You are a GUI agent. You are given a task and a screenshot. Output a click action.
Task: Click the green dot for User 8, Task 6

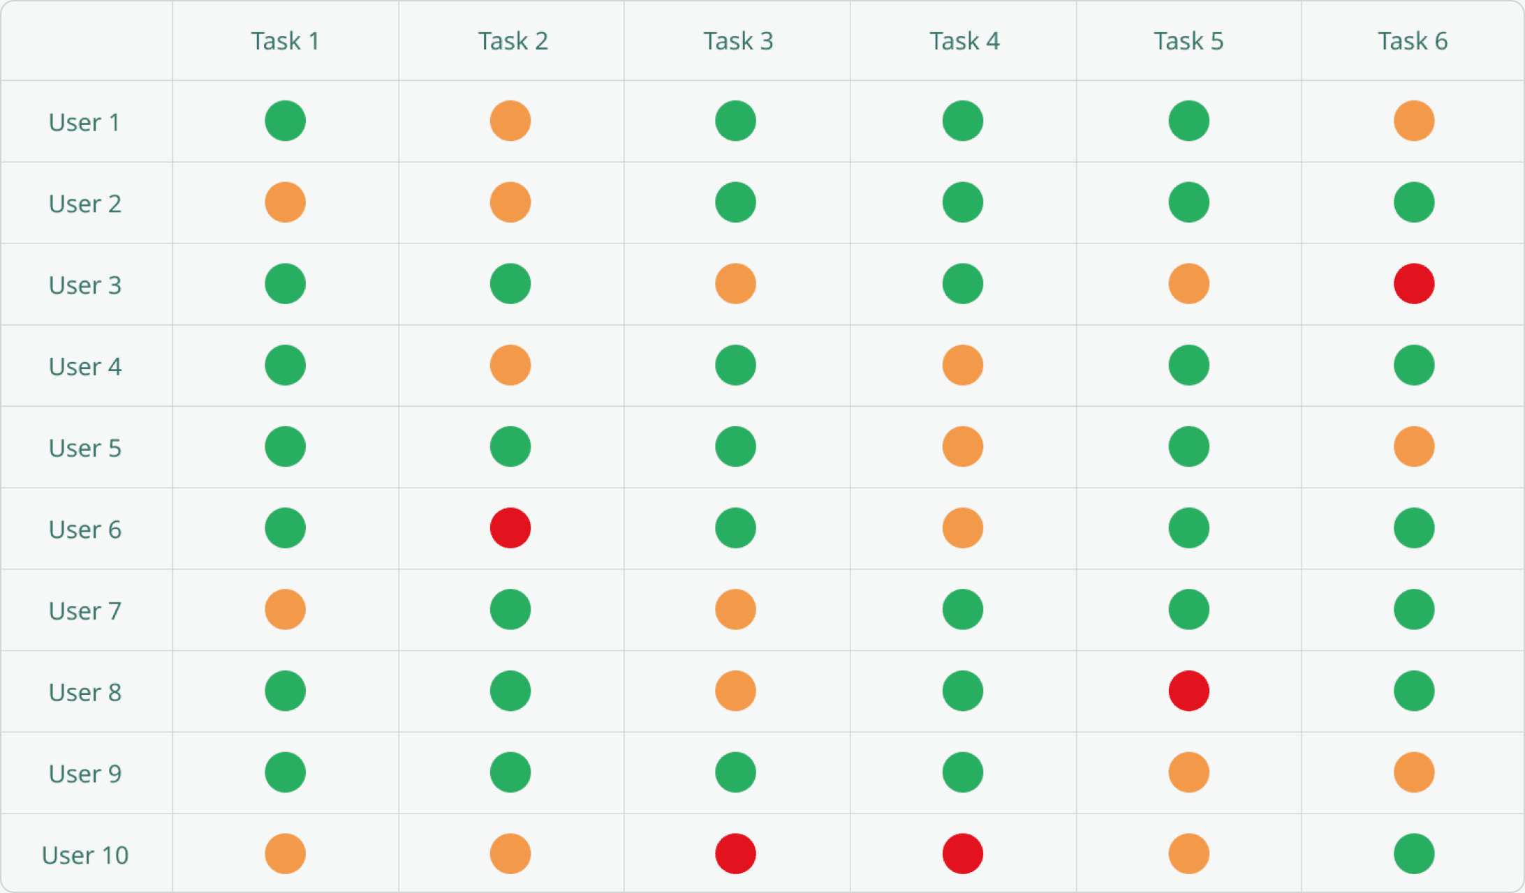pyautogui.click(x=1414, y=691)
